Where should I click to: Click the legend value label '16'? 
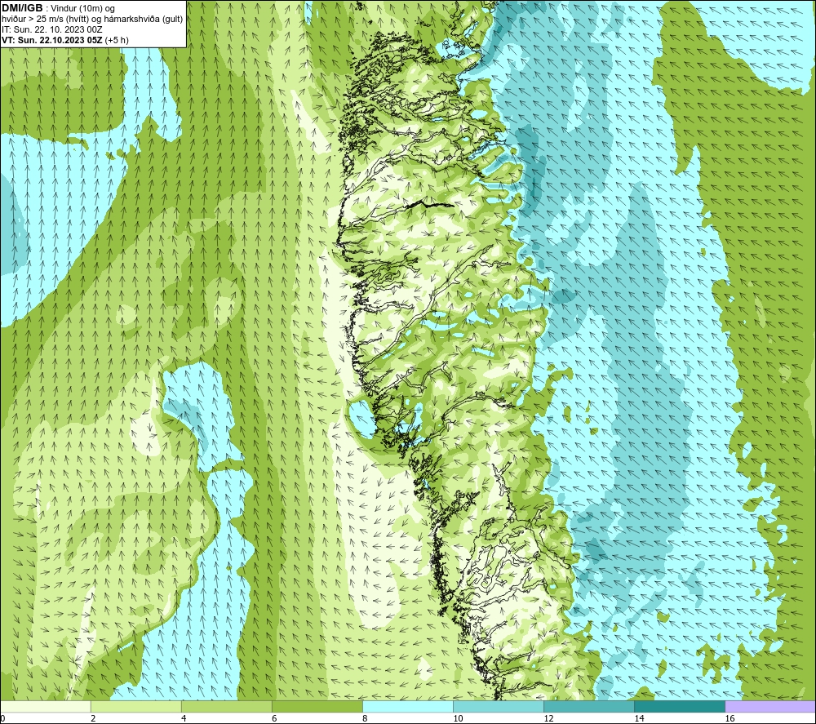(730, 719)
